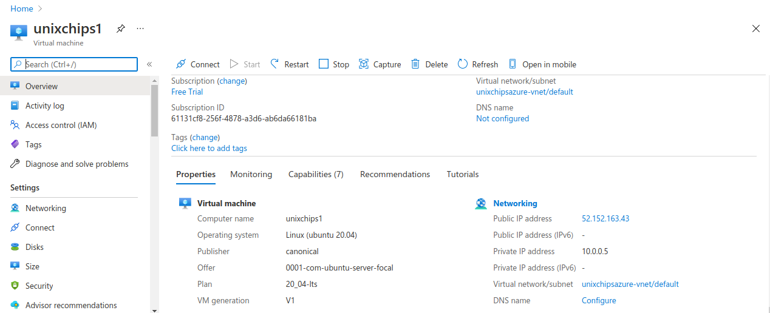Pin unixchips1 to dashboard
The width and height of the screenshot is (770, 313).
[x=121, y=29]
